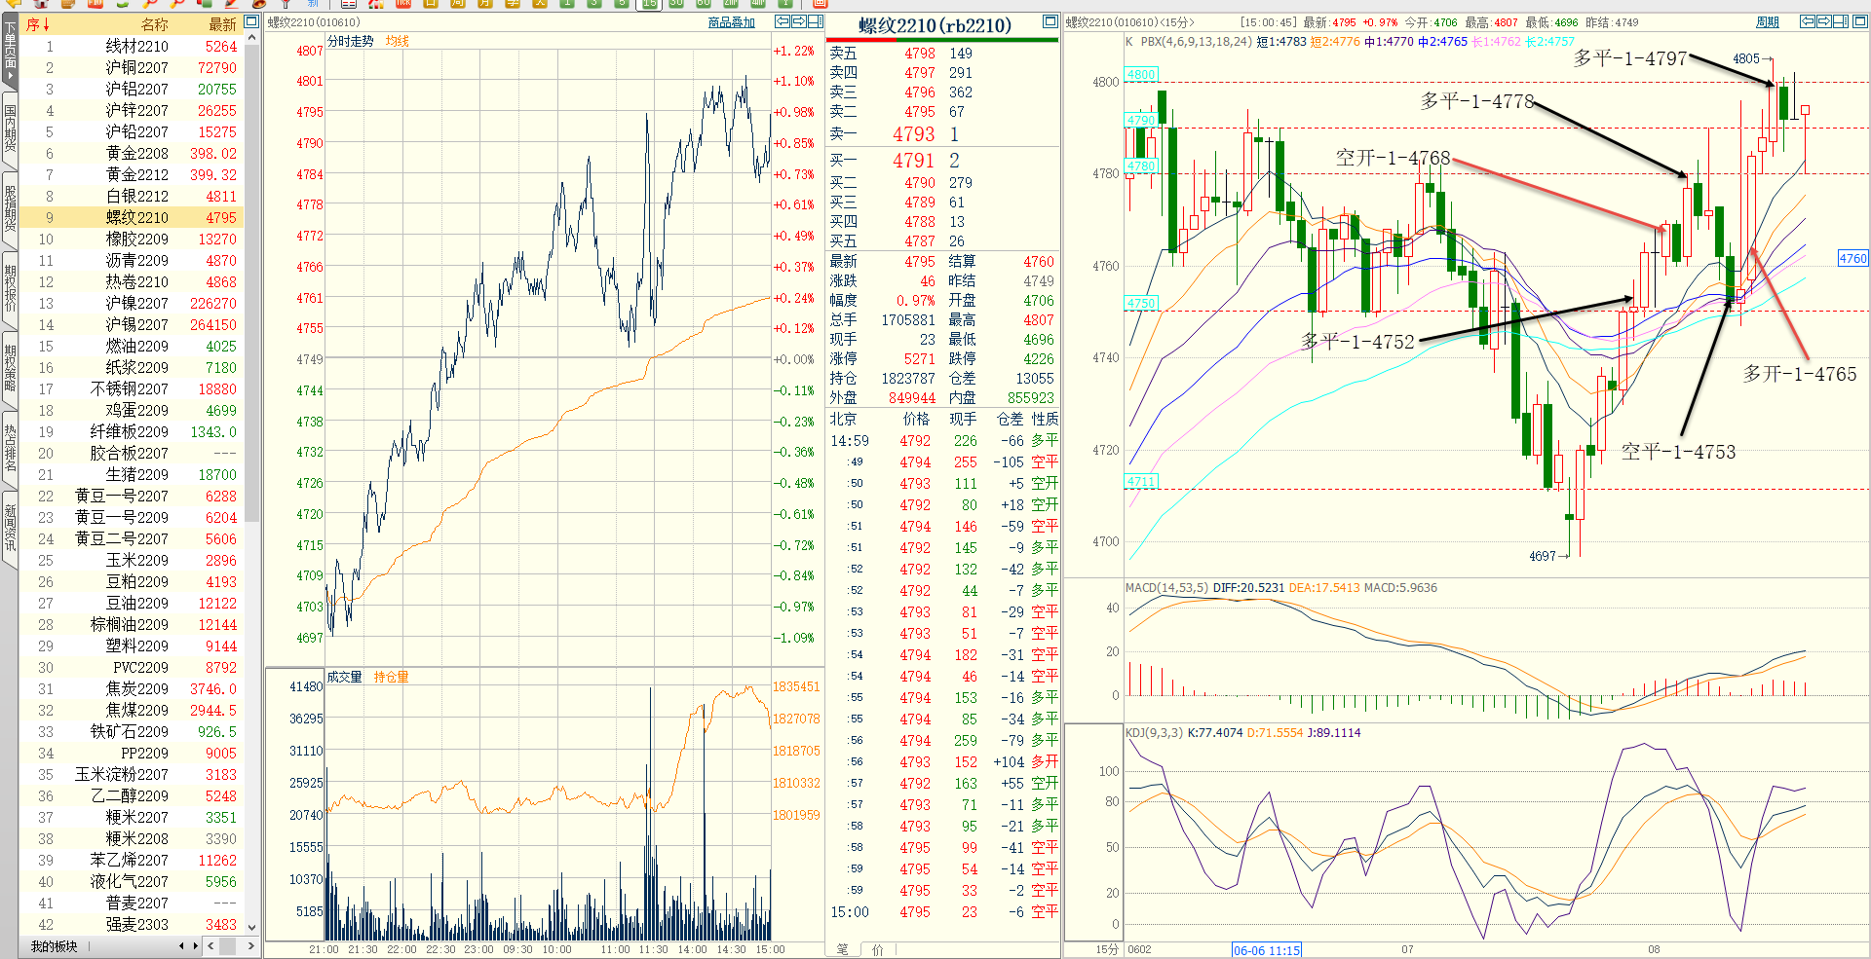Sort list by 序 column header
This screenshot has height=959, width=1871.
tap(37, 24)
